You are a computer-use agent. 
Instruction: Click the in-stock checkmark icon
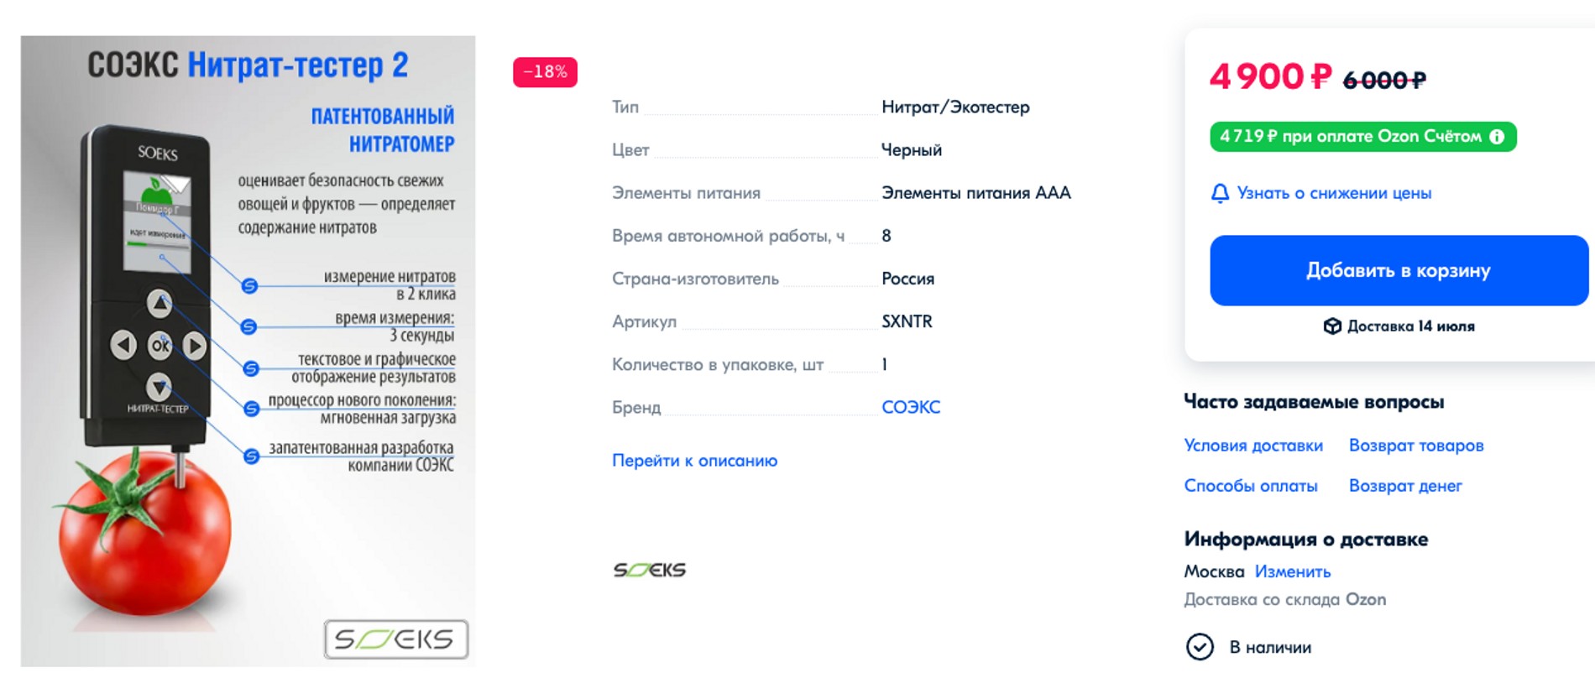[x=1200, y=647]
